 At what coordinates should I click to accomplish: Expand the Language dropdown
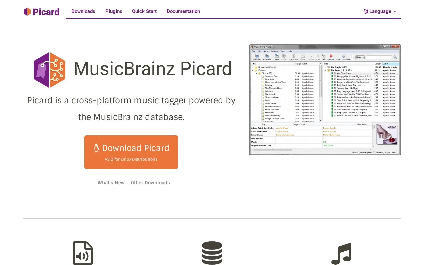click(x=380, y=11)
